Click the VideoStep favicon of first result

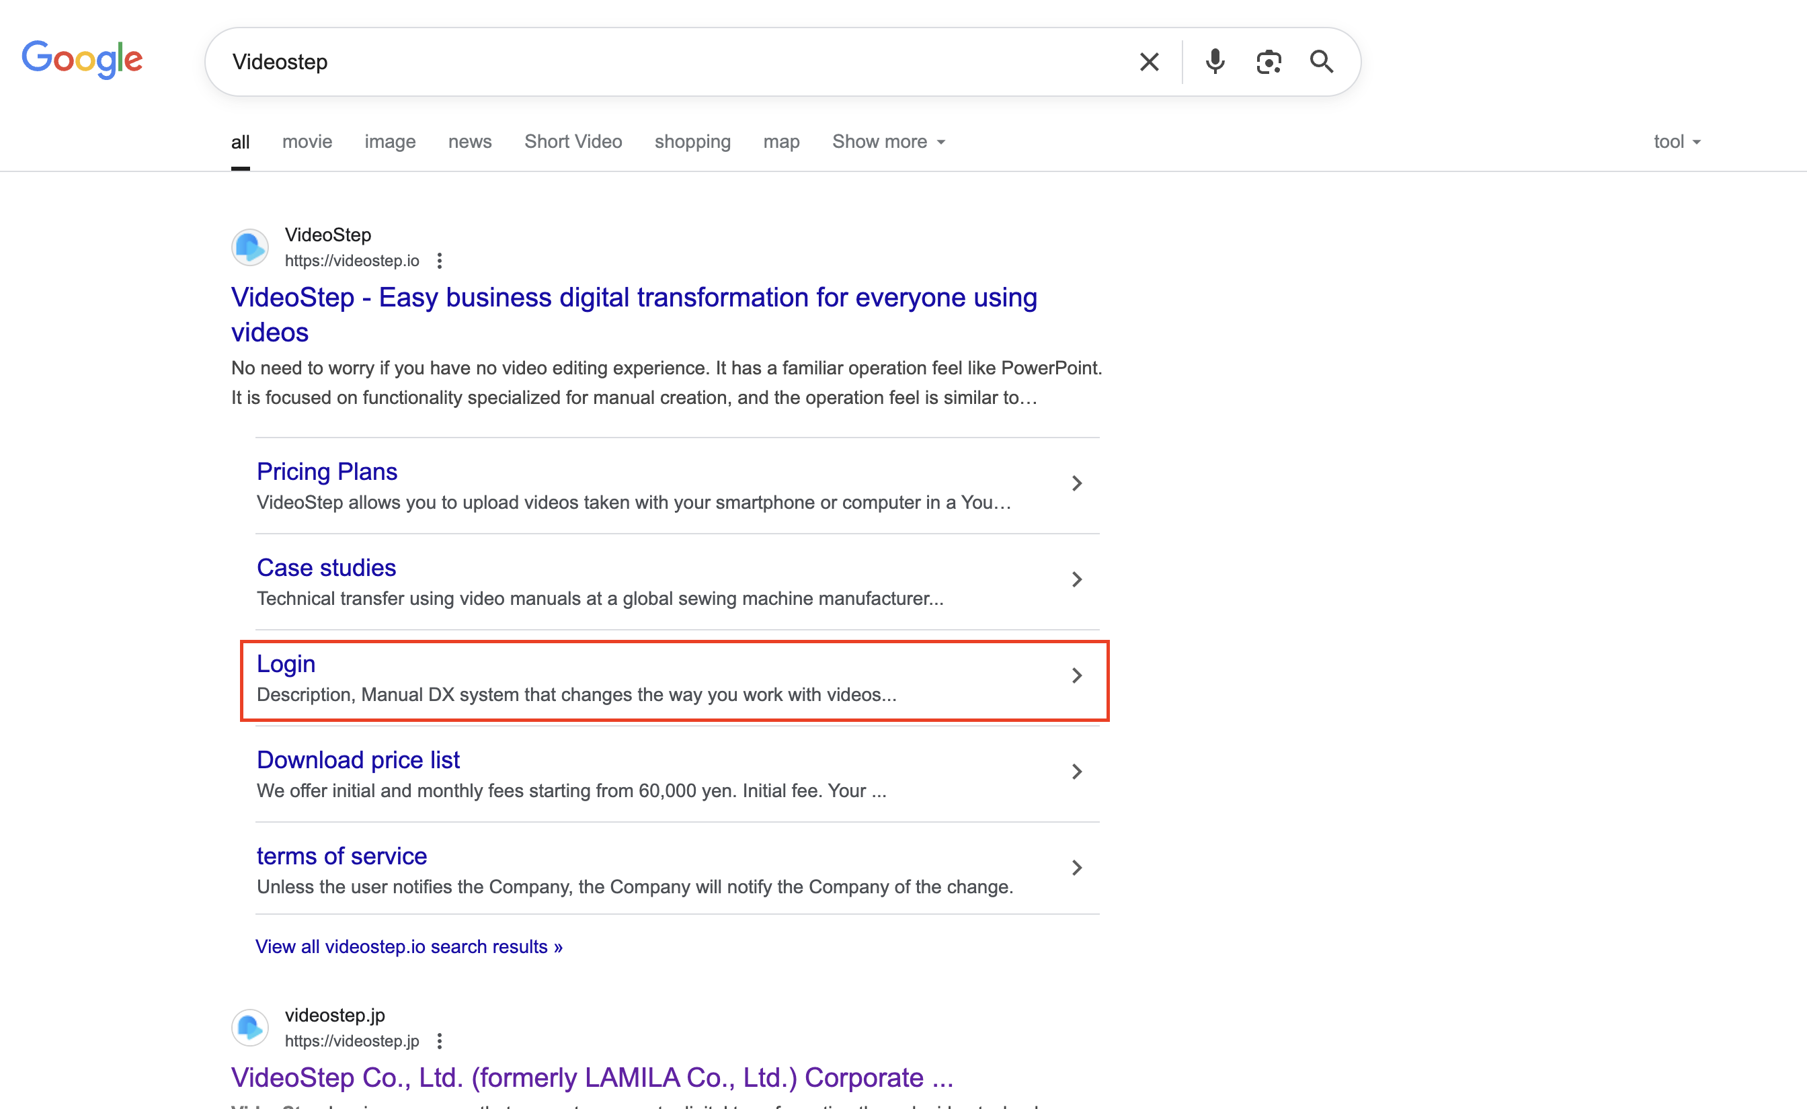point(250,247)
